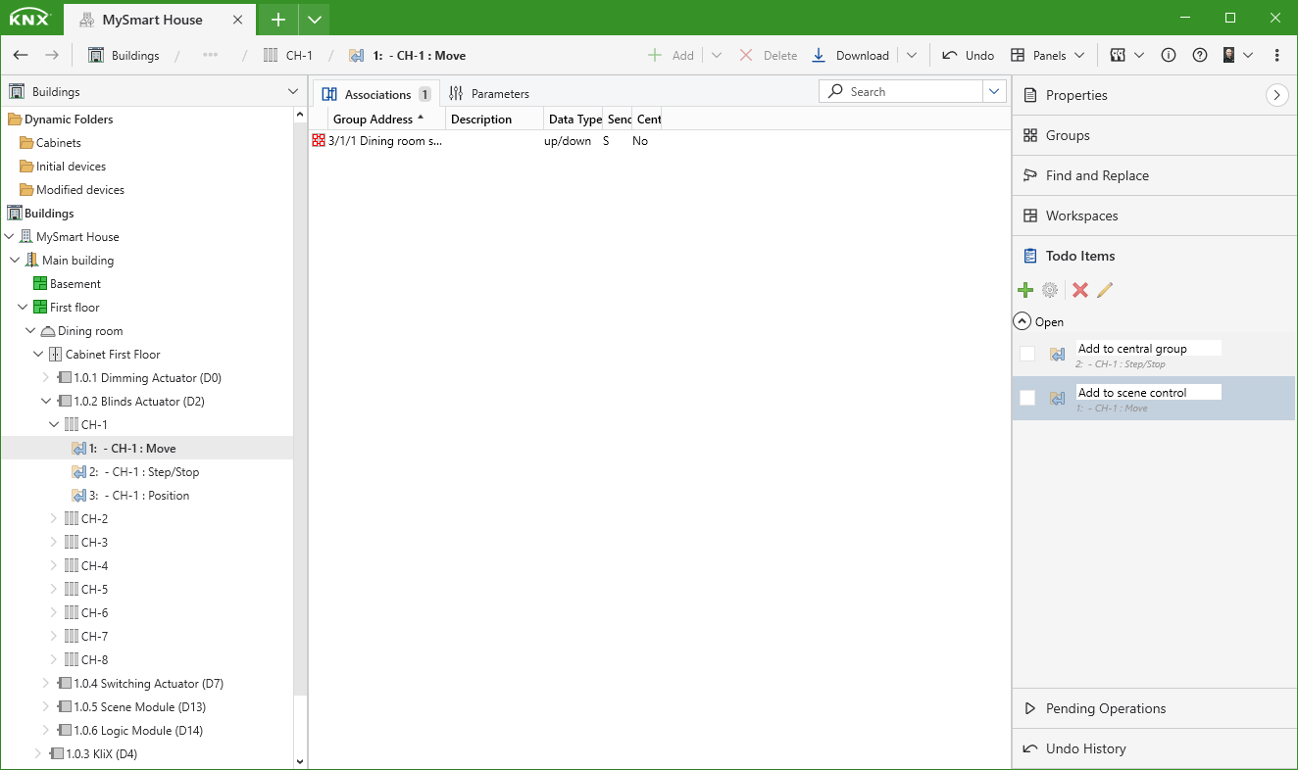This screenshot has height=770, width=1298.
Task: Open the Panels menu
Action: click(x=1048, y=56)
